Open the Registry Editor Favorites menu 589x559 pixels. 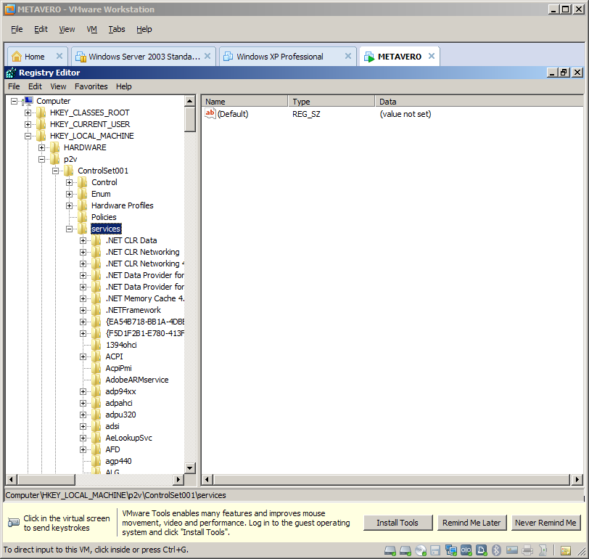tap(91, 86)
